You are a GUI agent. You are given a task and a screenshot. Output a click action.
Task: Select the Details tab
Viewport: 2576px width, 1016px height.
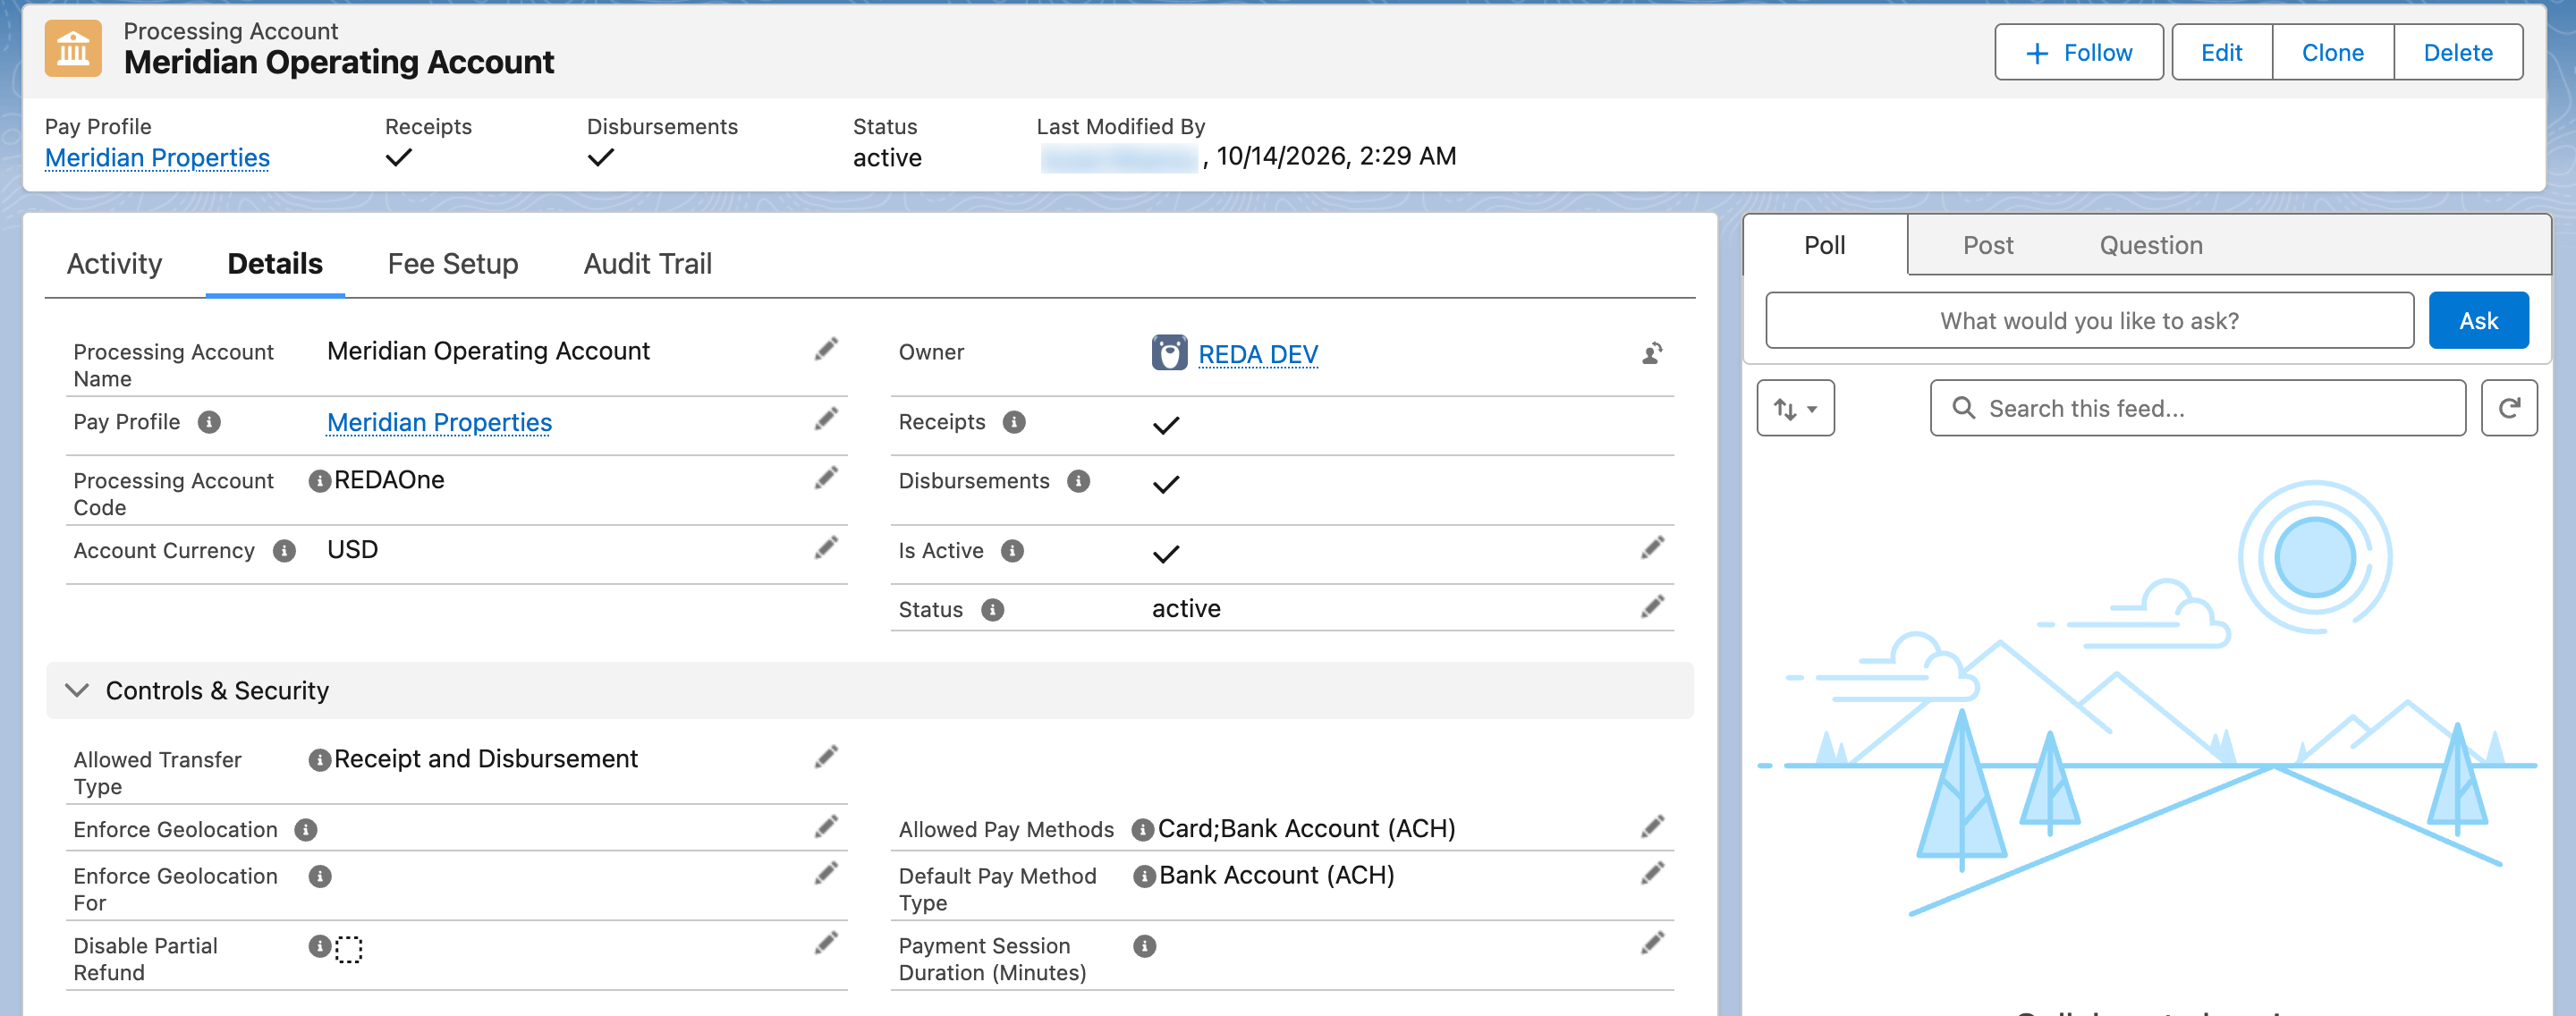(275, 264)
